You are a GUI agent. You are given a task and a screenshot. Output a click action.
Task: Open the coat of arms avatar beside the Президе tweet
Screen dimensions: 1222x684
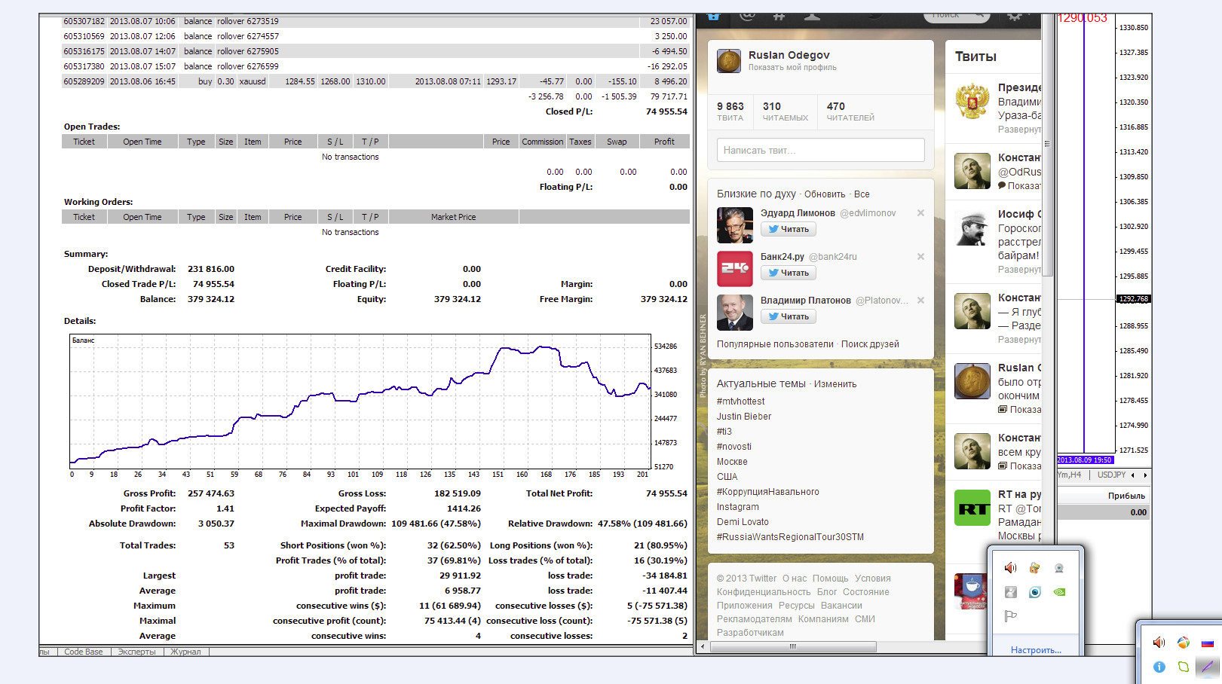point(972,101)
